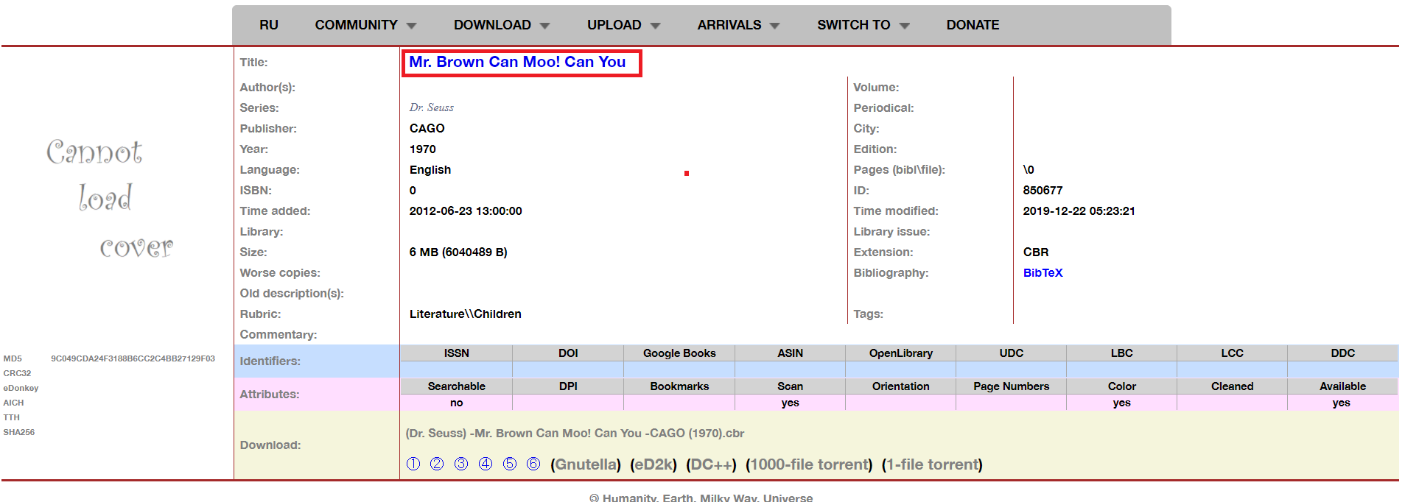Viewport: 1405px width, 502px height.
Task: Expand the COMMUNITY menu arrow
Action: tap(411, 26)
